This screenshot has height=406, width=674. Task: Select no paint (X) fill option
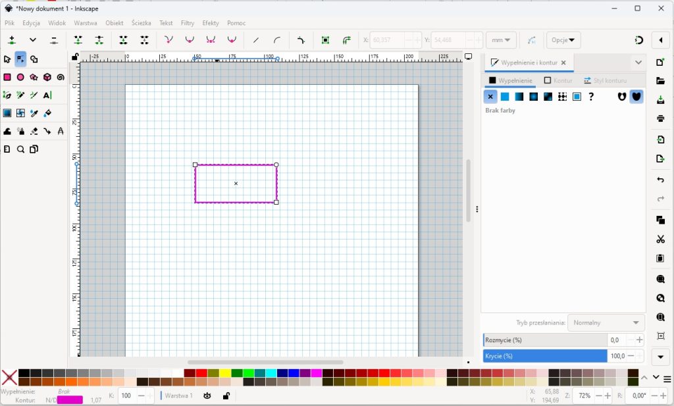coord(490,97)
